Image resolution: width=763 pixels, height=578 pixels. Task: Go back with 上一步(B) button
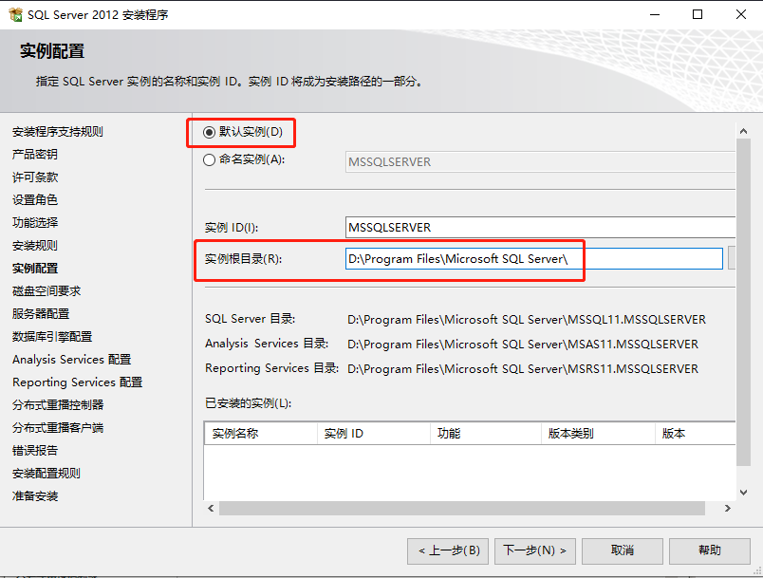pos(448,550)
